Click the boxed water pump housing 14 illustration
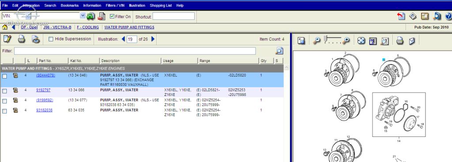Image resolution: width=452 pixels, height=162 pixels. 399,114
